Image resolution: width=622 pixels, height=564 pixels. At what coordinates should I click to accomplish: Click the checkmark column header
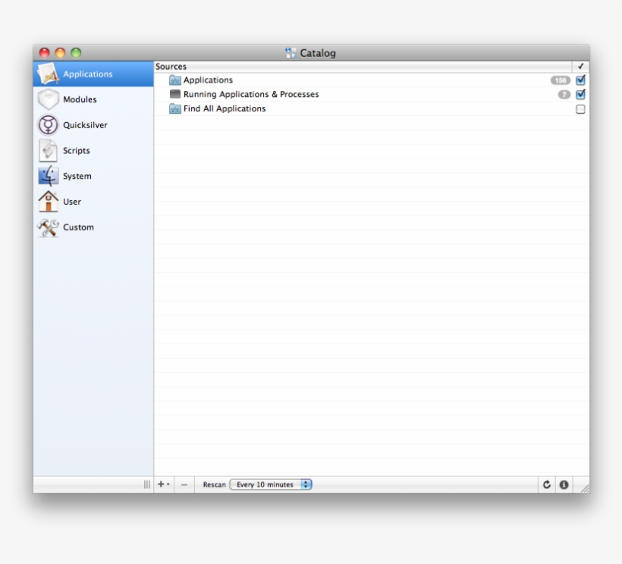(x=580, y=66)
